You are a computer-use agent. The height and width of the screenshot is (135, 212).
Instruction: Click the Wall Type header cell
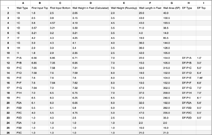click(23, 8)
